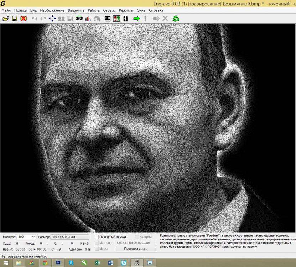Click the Photoshop icon in the taskbar
Image resolution: width=296 pixels, height=267 pixels.
click(x=58, y=263)
